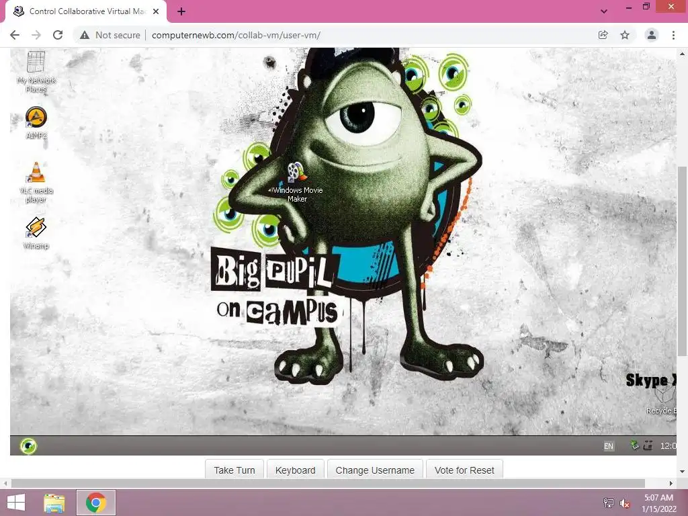Screen dimensions: 688x516
Task: Click the green network icon in VM tray
Action: click(634, 445)
